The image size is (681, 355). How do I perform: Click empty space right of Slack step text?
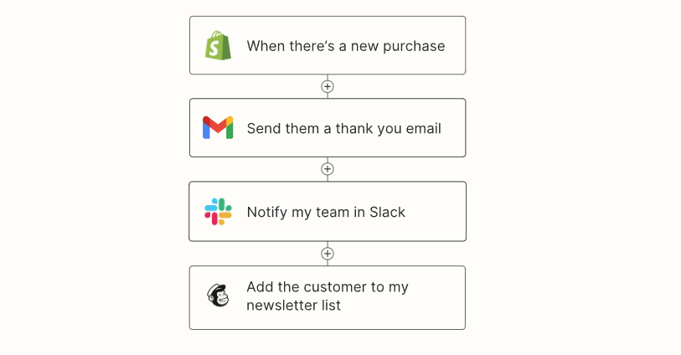434,212
